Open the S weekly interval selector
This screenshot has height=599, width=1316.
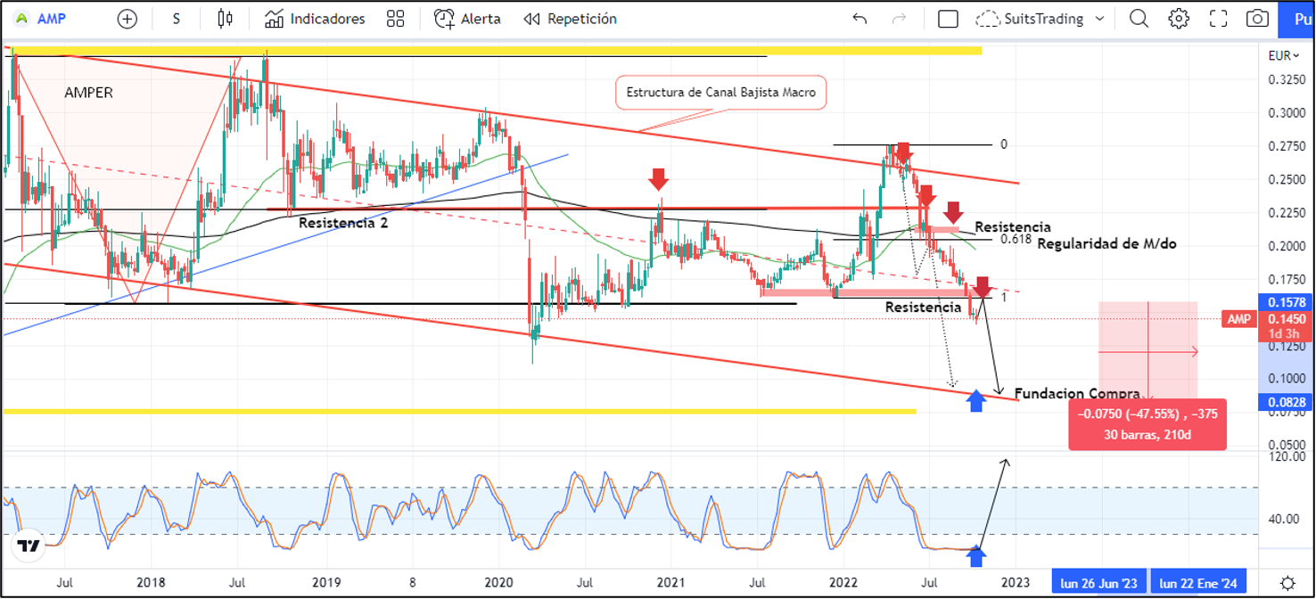177,19
